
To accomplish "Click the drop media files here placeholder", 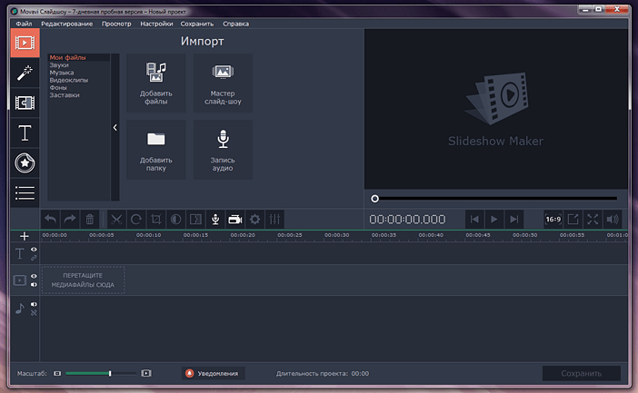I will [x=83, y=280].
